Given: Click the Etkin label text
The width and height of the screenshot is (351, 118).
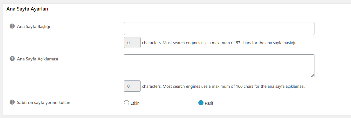Looking at the screenshot, I should tap(135, 103).
